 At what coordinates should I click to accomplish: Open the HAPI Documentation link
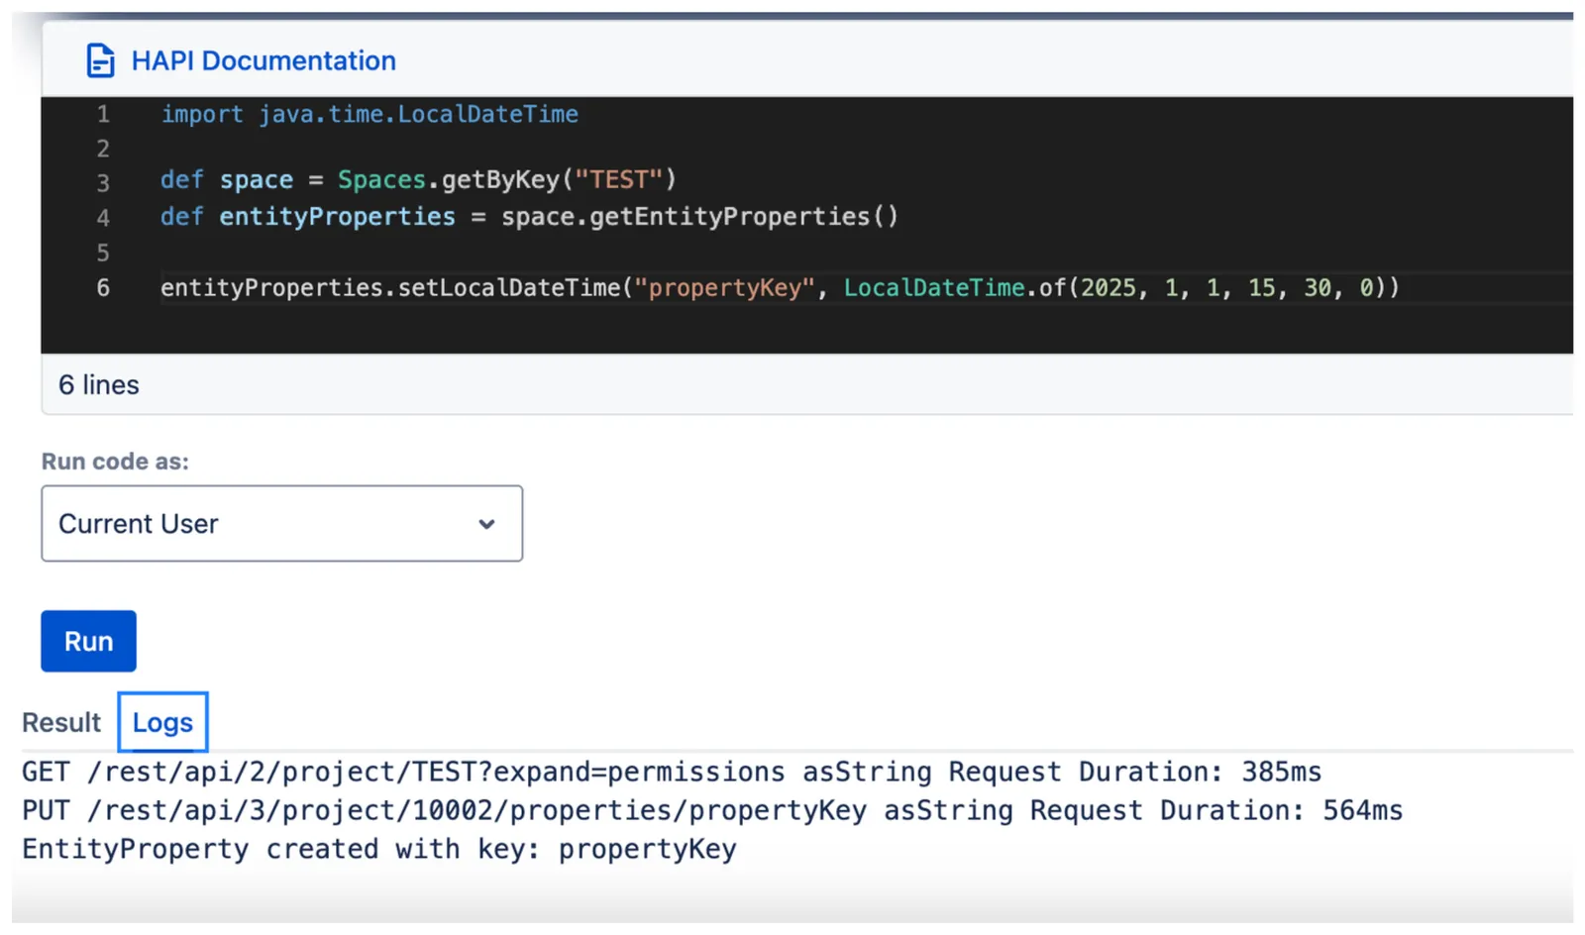(x=264, y=60)
